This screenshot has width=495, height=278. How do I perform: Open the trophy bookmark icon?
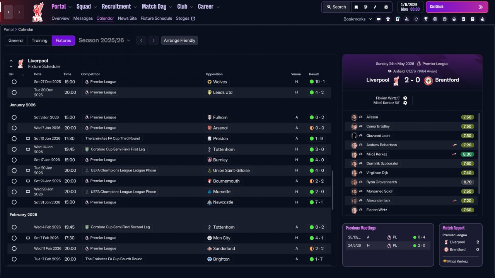click(x=426, y=19)
